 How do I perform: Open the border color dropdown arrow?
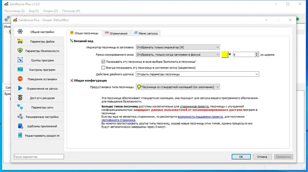pyautogui.click(x=229, y=54)
